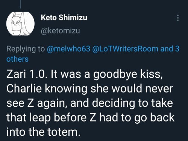Click the 'Replying to' label

pyautogui.click(x=26, y=49)
